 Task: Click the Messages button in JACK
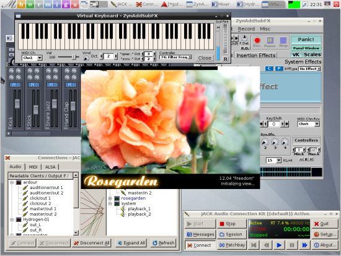[200, 234]
